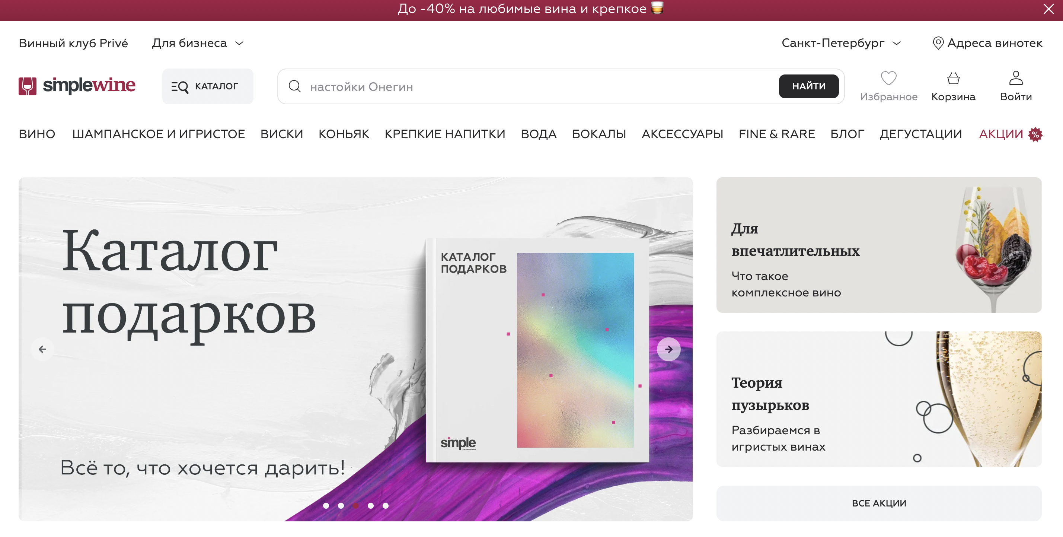The height and width of the screenshot is (537, 1063).
Task: Open Адреса винотек location link
Action: tap(987, 43)
